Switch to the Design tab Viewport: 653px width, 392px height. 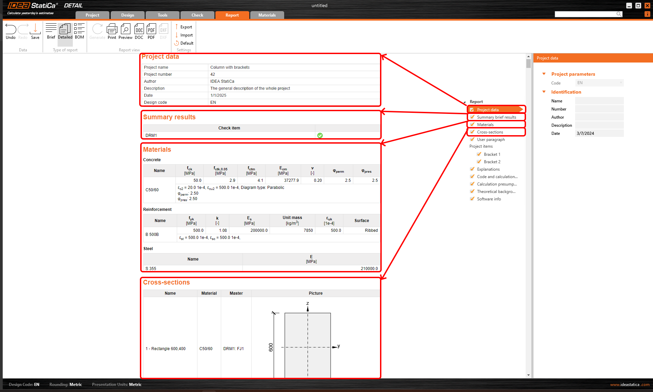[x=128, y=15]
